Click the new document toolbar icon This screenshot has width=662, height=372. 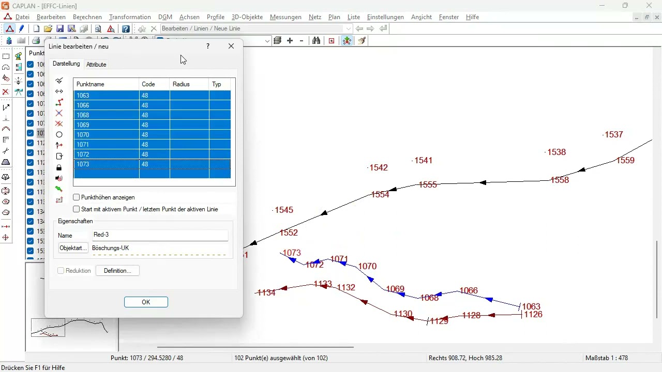(36, 29)
